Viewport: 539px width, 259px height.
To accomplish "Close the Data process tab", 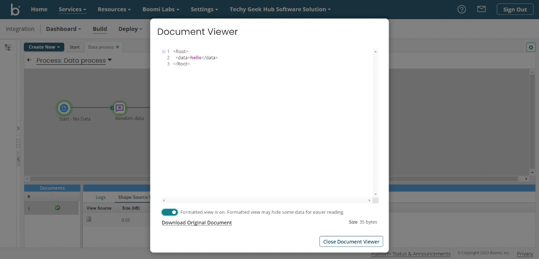I will (118, 47).
